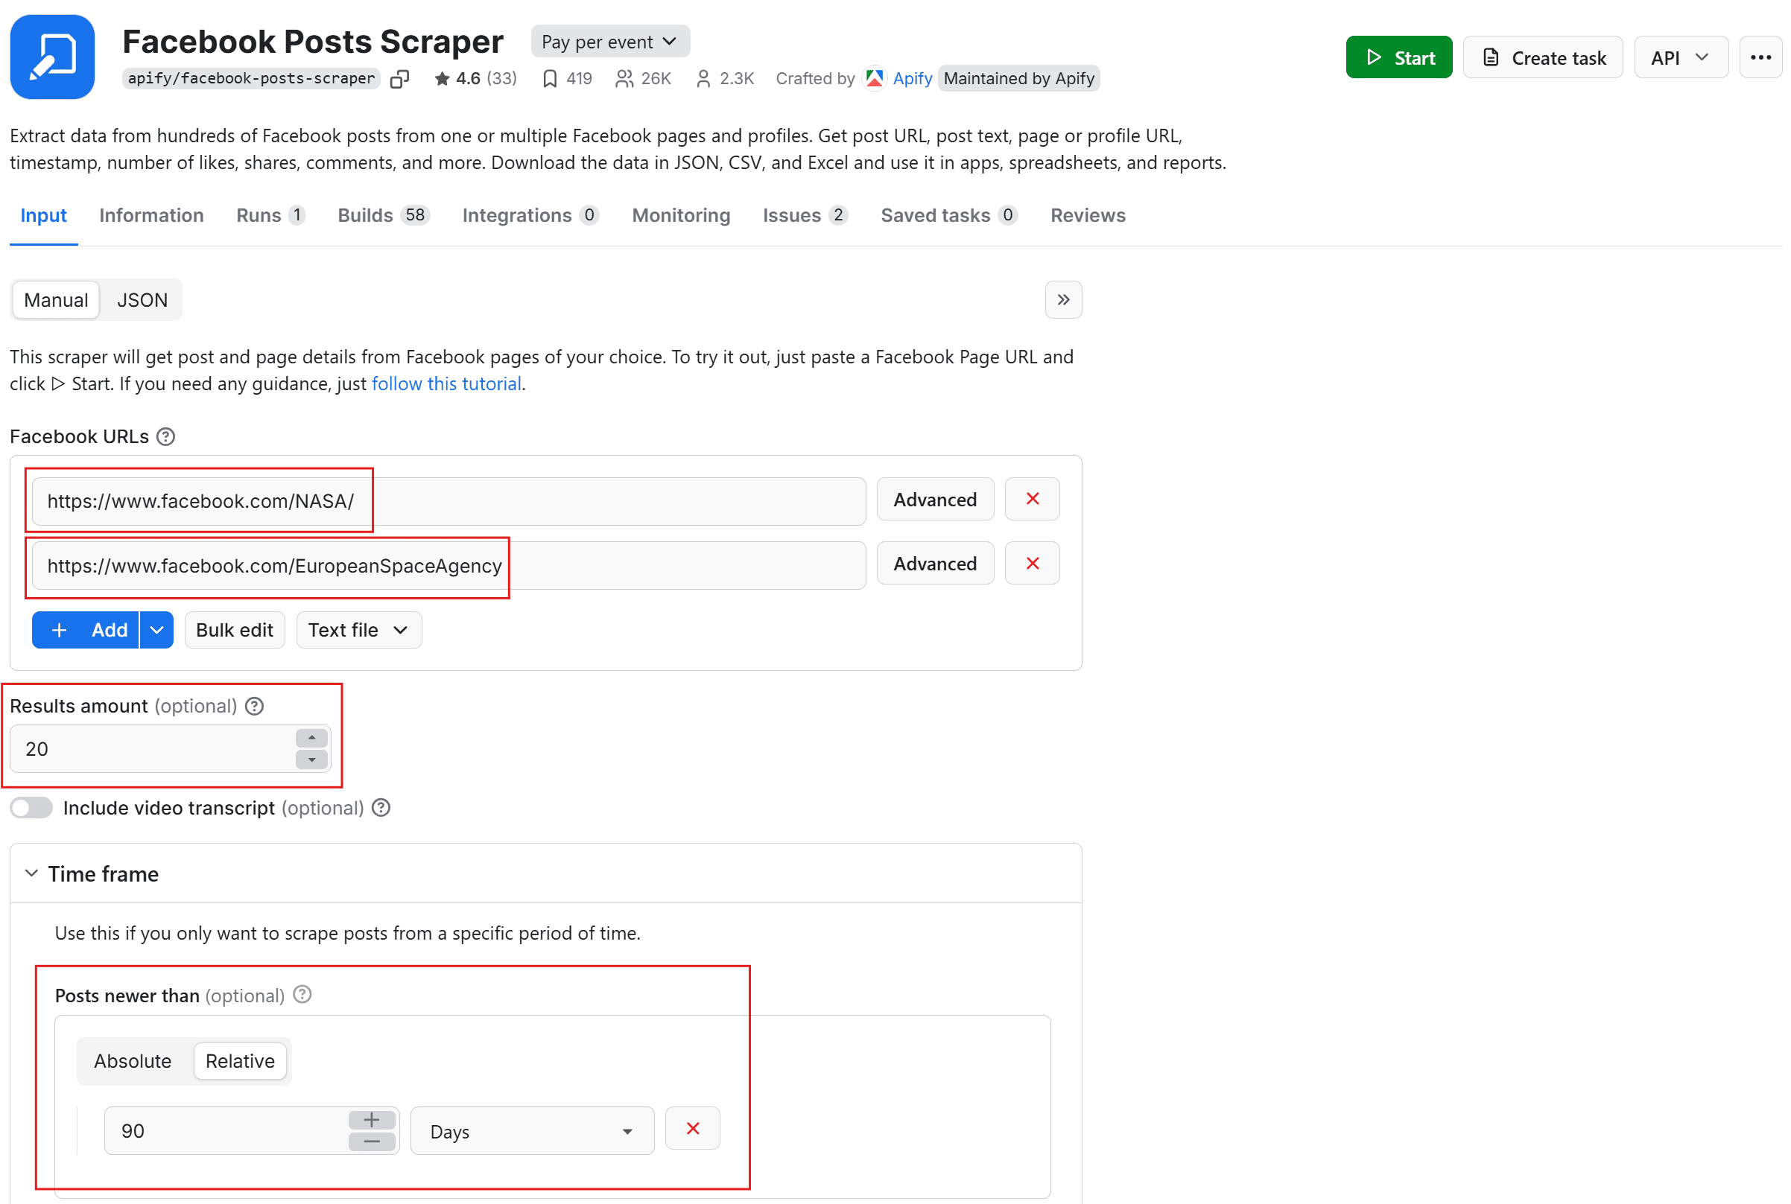
Task: Expand the API dropdown menu
Action: 1680,57
